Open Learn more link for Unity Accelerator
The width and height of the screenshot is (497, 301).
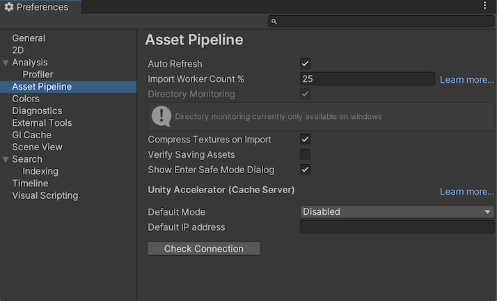[x=466, y=192]
